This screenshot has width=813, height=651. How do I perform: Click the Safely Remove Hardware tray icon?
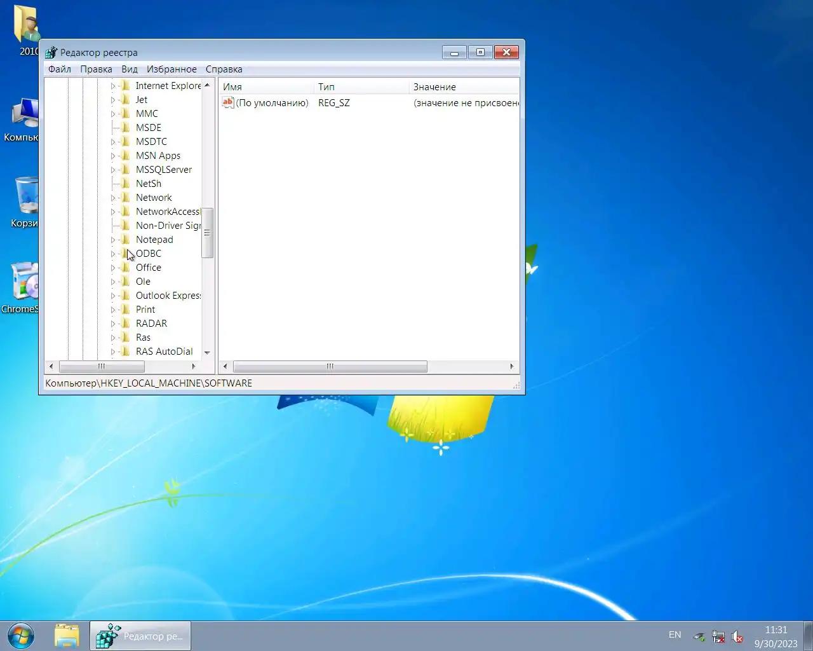tap(699, 636)
